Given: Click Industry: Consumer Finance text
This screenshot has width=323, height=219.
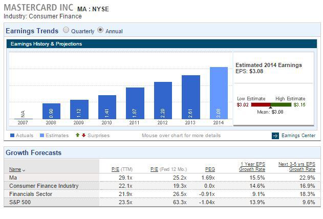Looking at the screenshot, I should click(42, 16).
